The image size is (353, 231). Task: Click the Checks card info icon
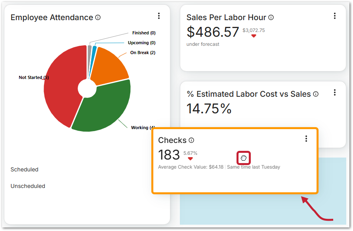191,140
